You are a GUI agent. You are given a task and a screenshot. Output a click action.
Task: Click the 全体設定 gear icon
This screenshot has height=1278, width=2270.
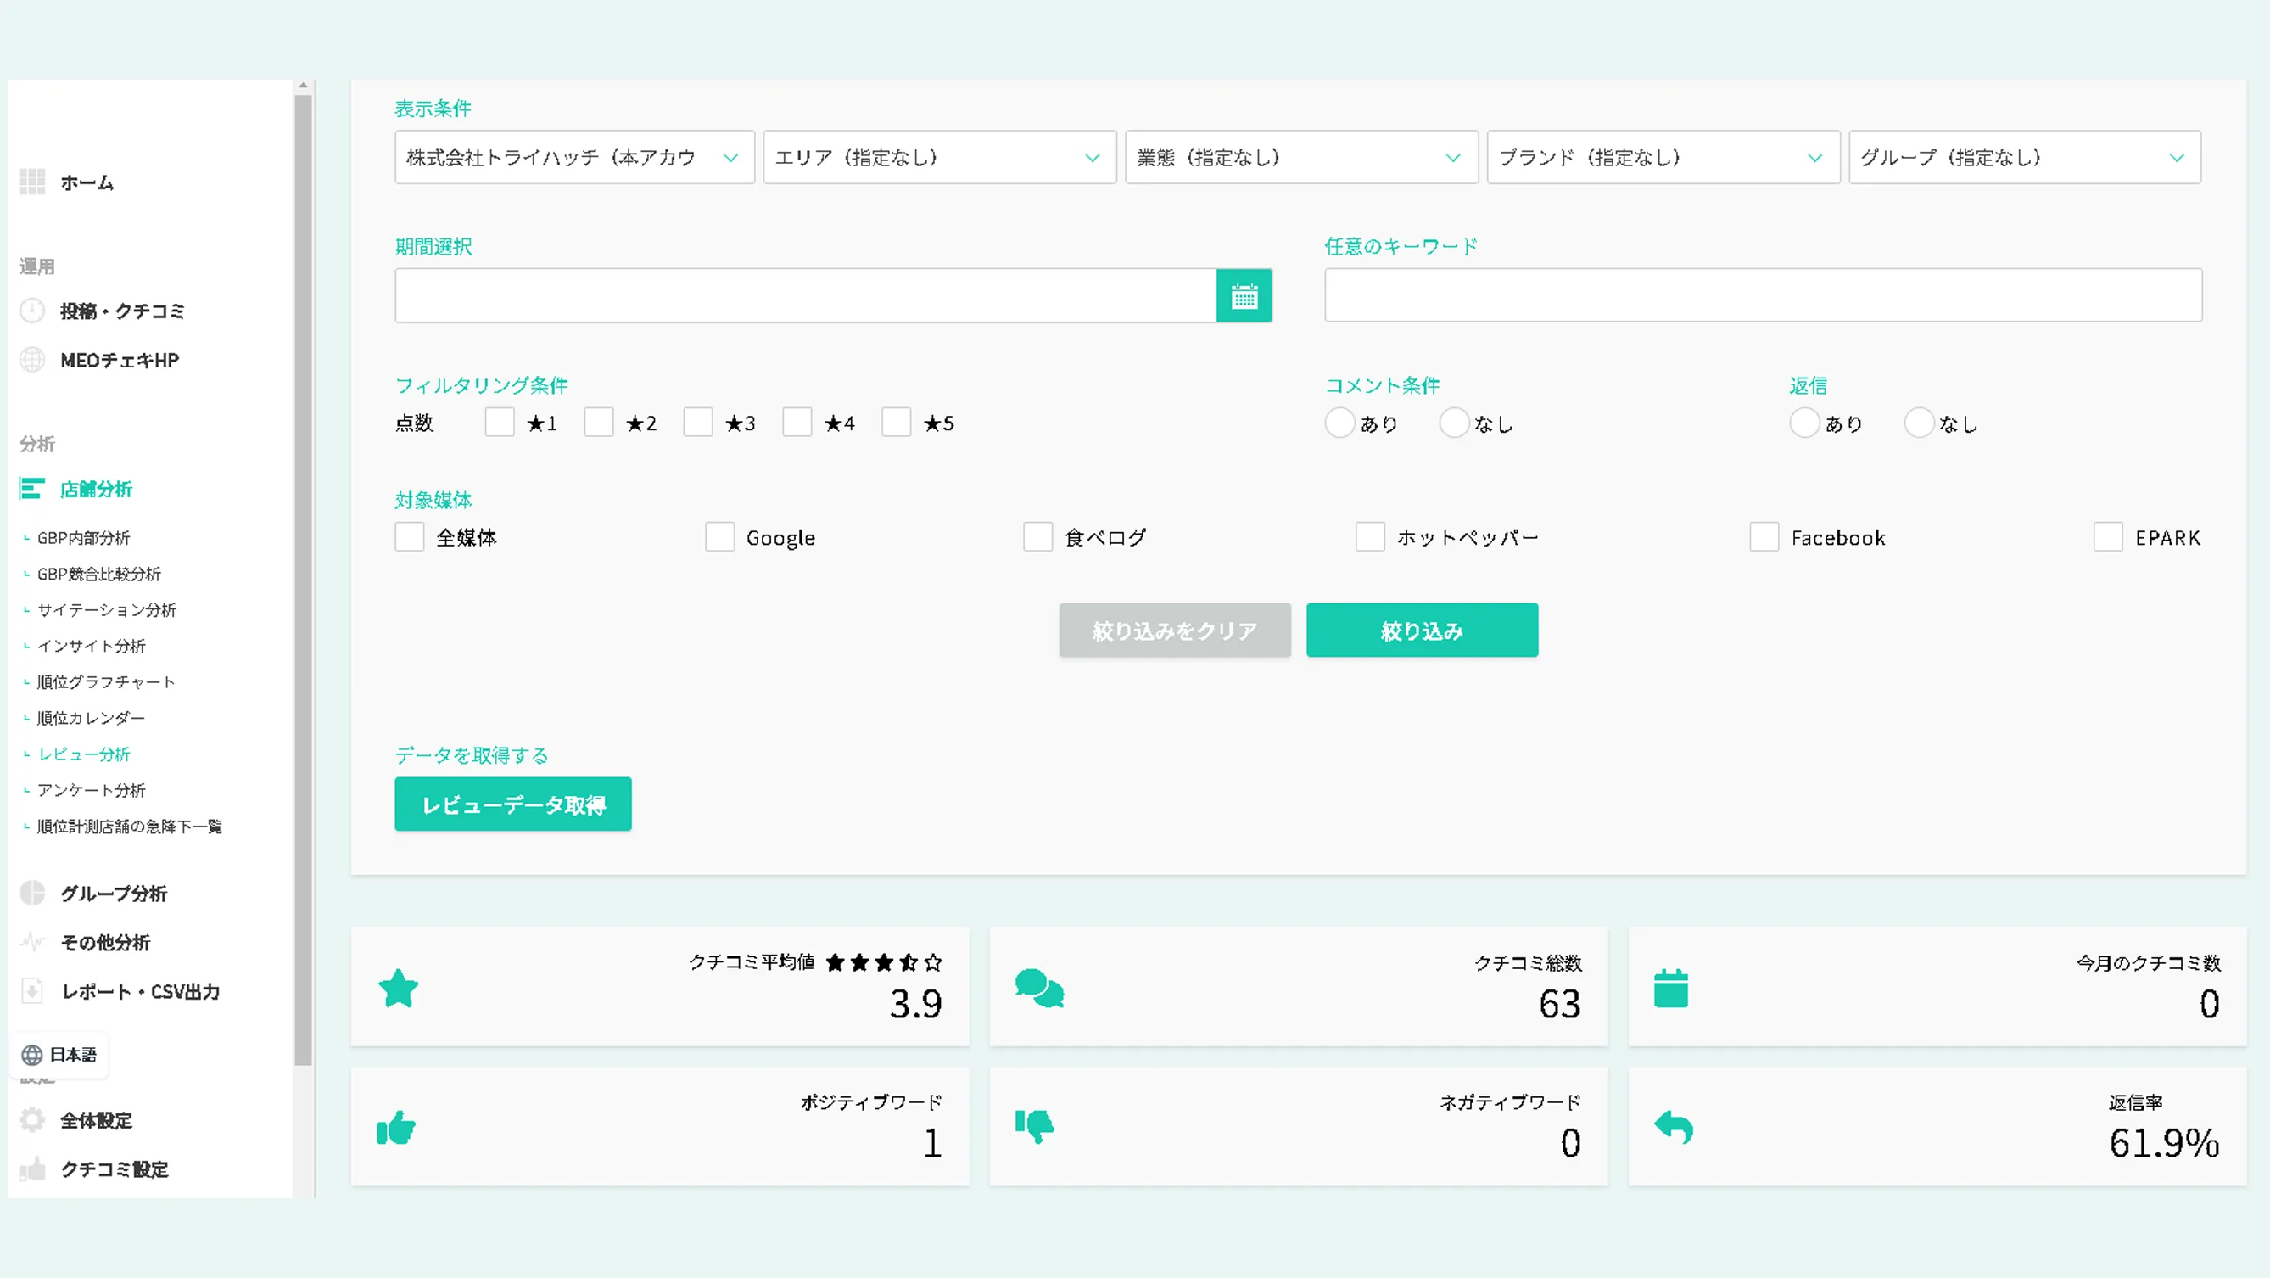[31, 1119]
